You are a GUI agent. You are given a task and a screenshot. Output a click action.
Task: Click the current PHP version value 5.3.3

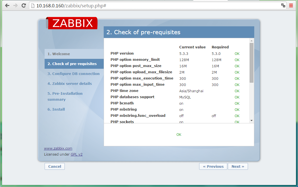tap(184, 54)
